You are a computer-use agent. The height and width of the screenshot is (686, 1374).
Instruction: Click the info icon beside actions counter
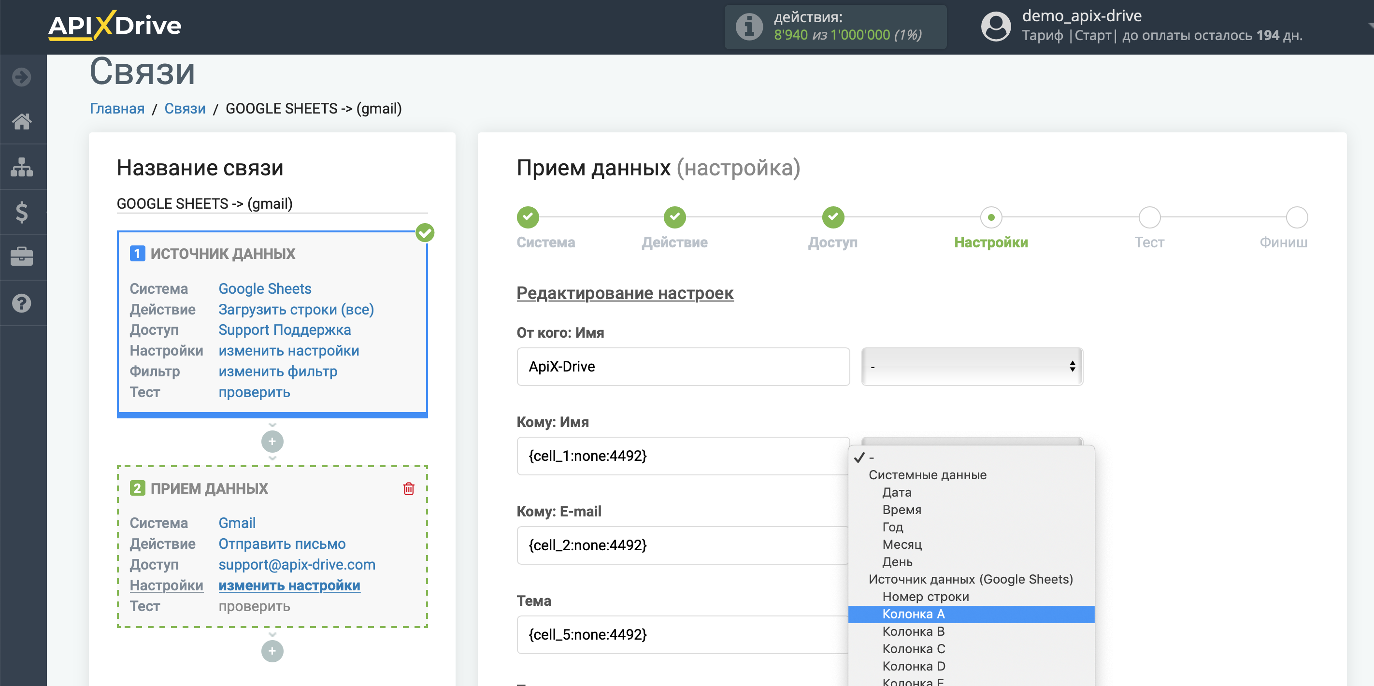tap(749, 26)
